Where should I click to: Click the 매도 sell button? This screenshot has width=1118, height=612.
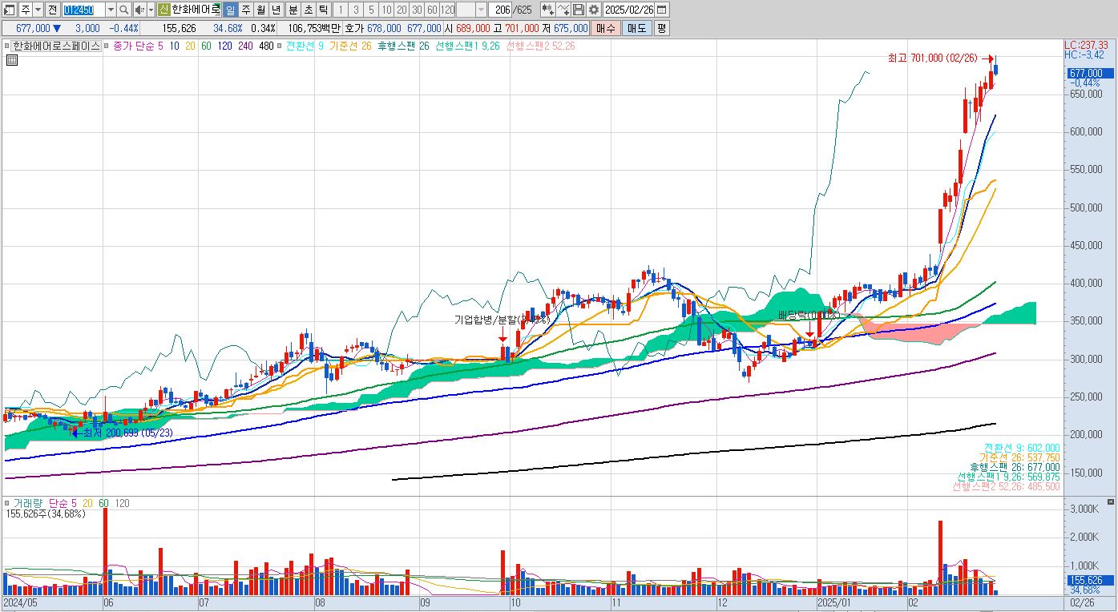(636, 28)
